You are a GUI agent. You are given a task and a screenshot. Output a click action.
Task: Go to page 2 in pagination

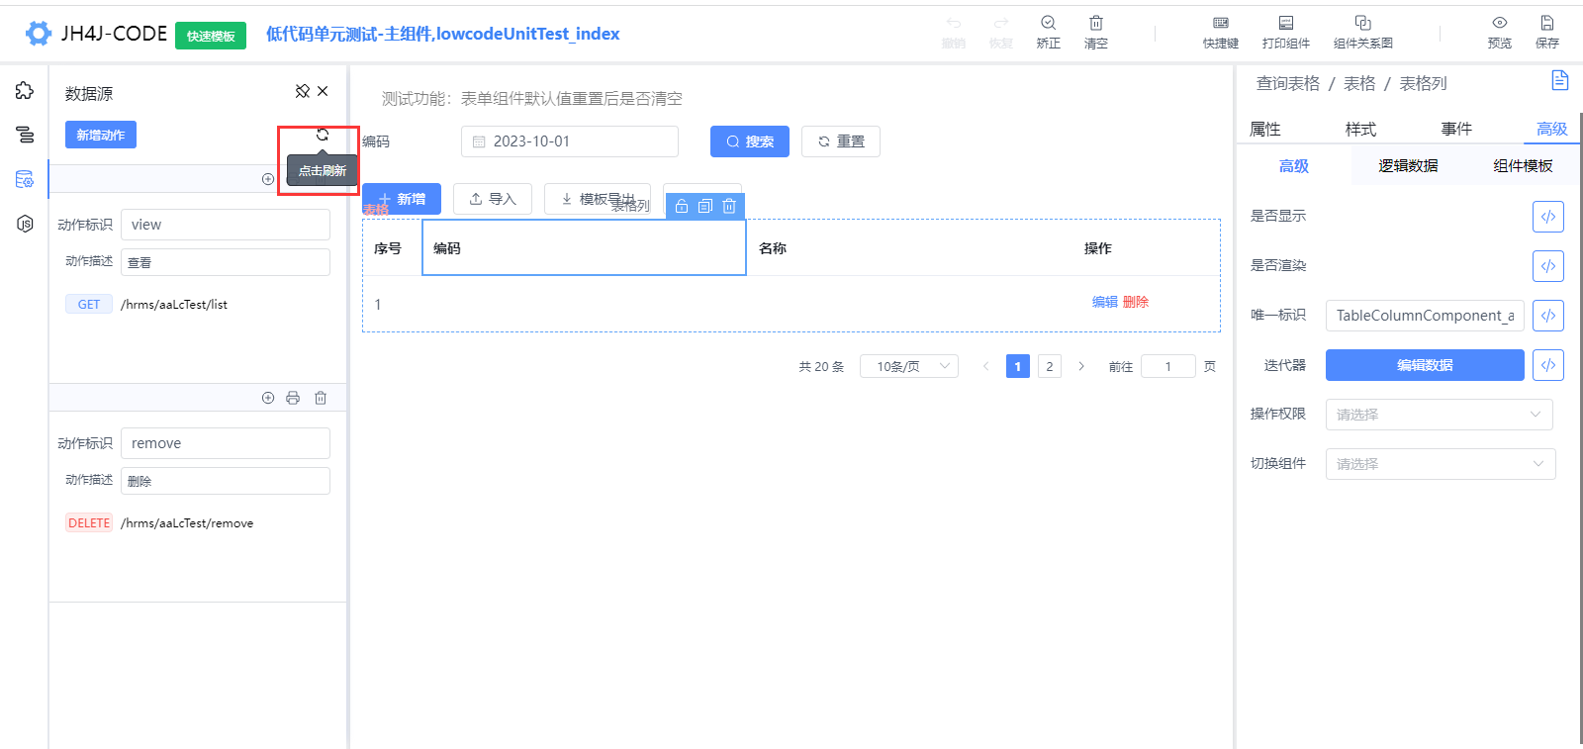click(1050, 366)
